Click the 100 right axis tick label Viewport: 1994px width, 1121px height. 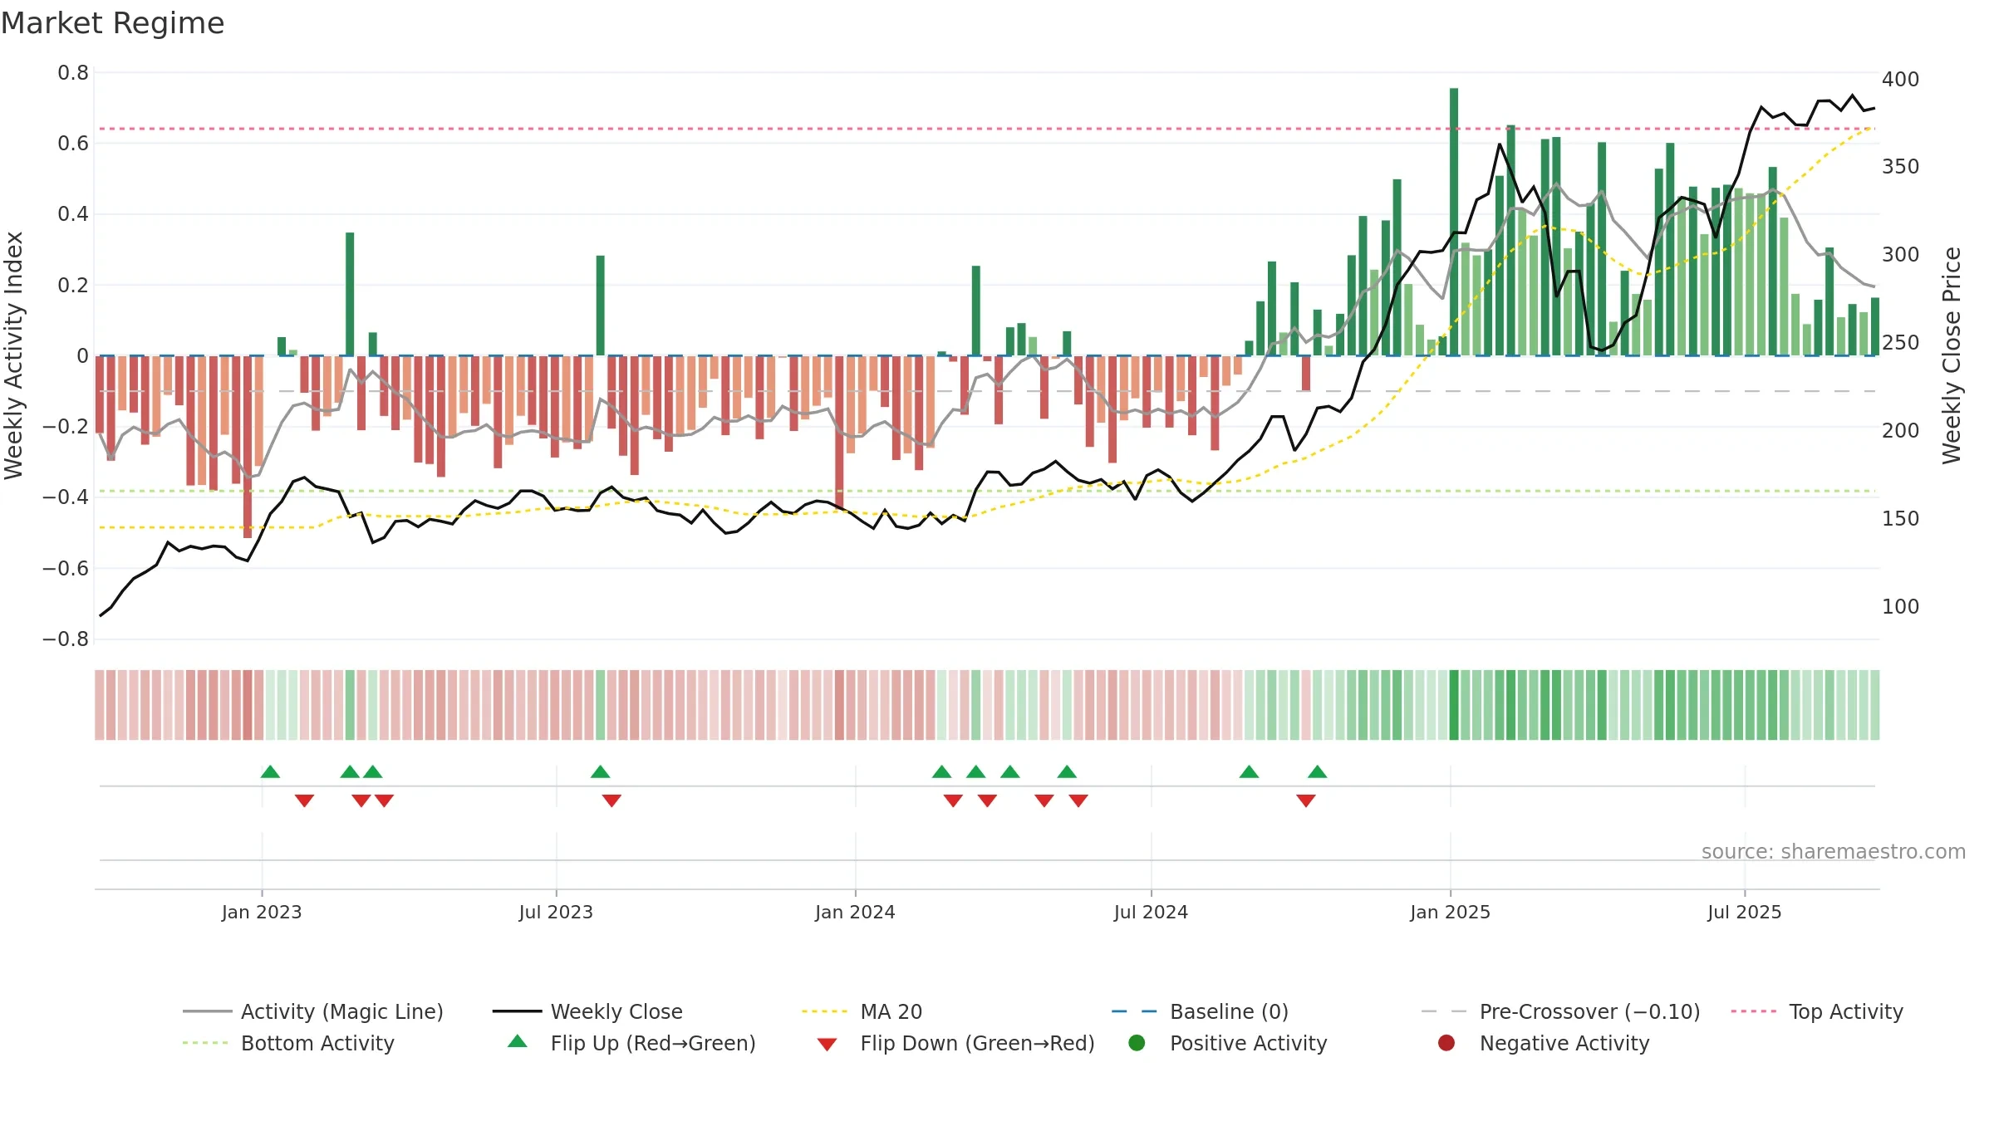(x=1901, y=606)
